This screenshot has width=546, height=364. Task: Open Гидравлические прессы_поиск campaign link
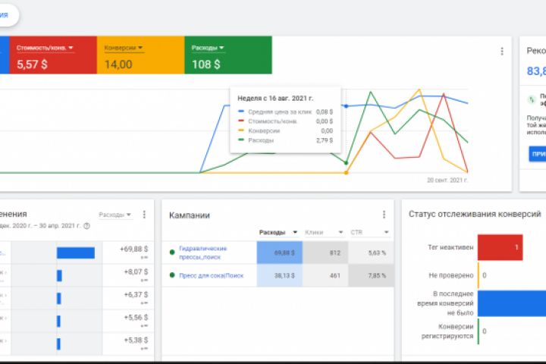tap(202, 253)
